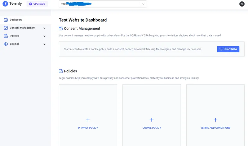Expand the Consent Management sidebar chevron
This screenshot has width=248, height=146.
44,28
